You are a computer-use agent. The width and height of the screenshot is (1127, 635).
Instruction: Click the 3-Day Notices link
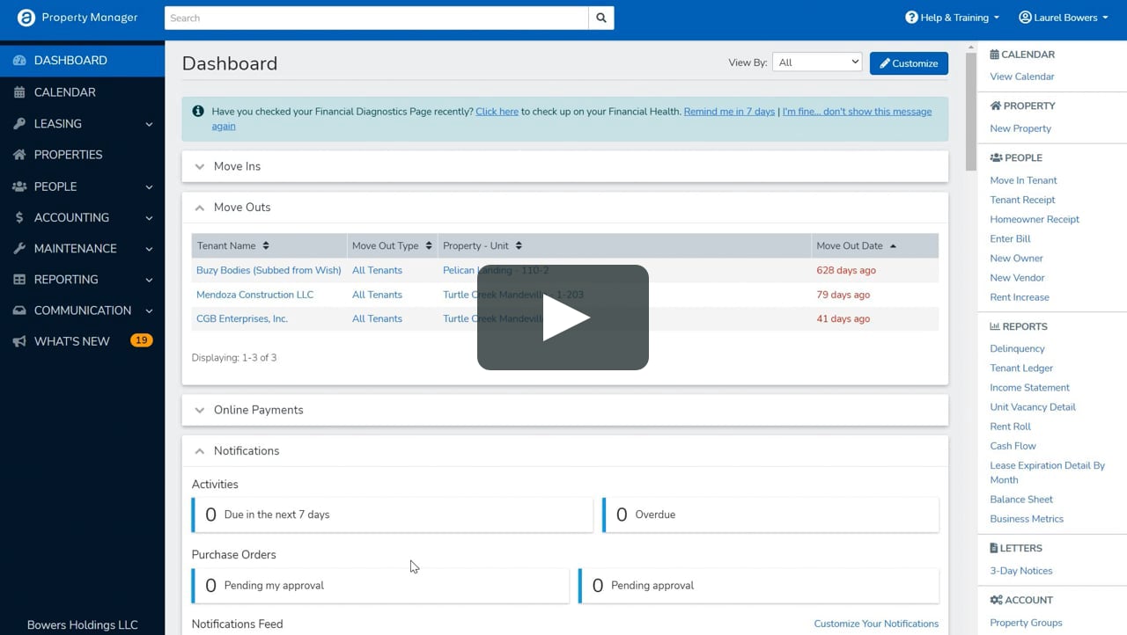click(x=1021, y=571)
